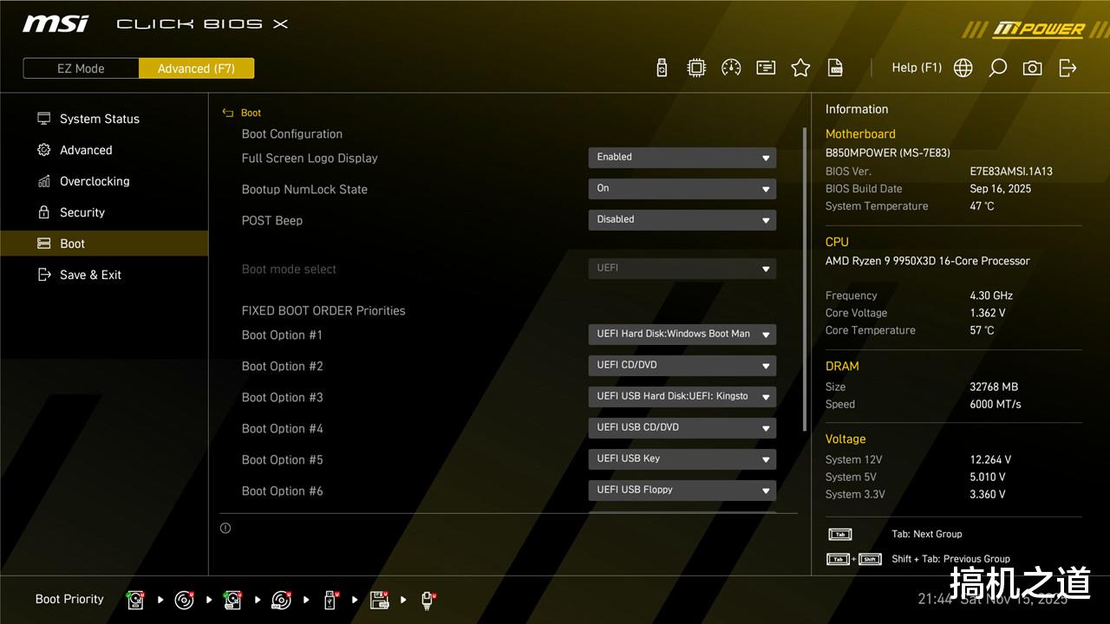This screenshot has height=624, width=1110.
Task: Click the Boot breadcrumb link
Action: (251, 113)
